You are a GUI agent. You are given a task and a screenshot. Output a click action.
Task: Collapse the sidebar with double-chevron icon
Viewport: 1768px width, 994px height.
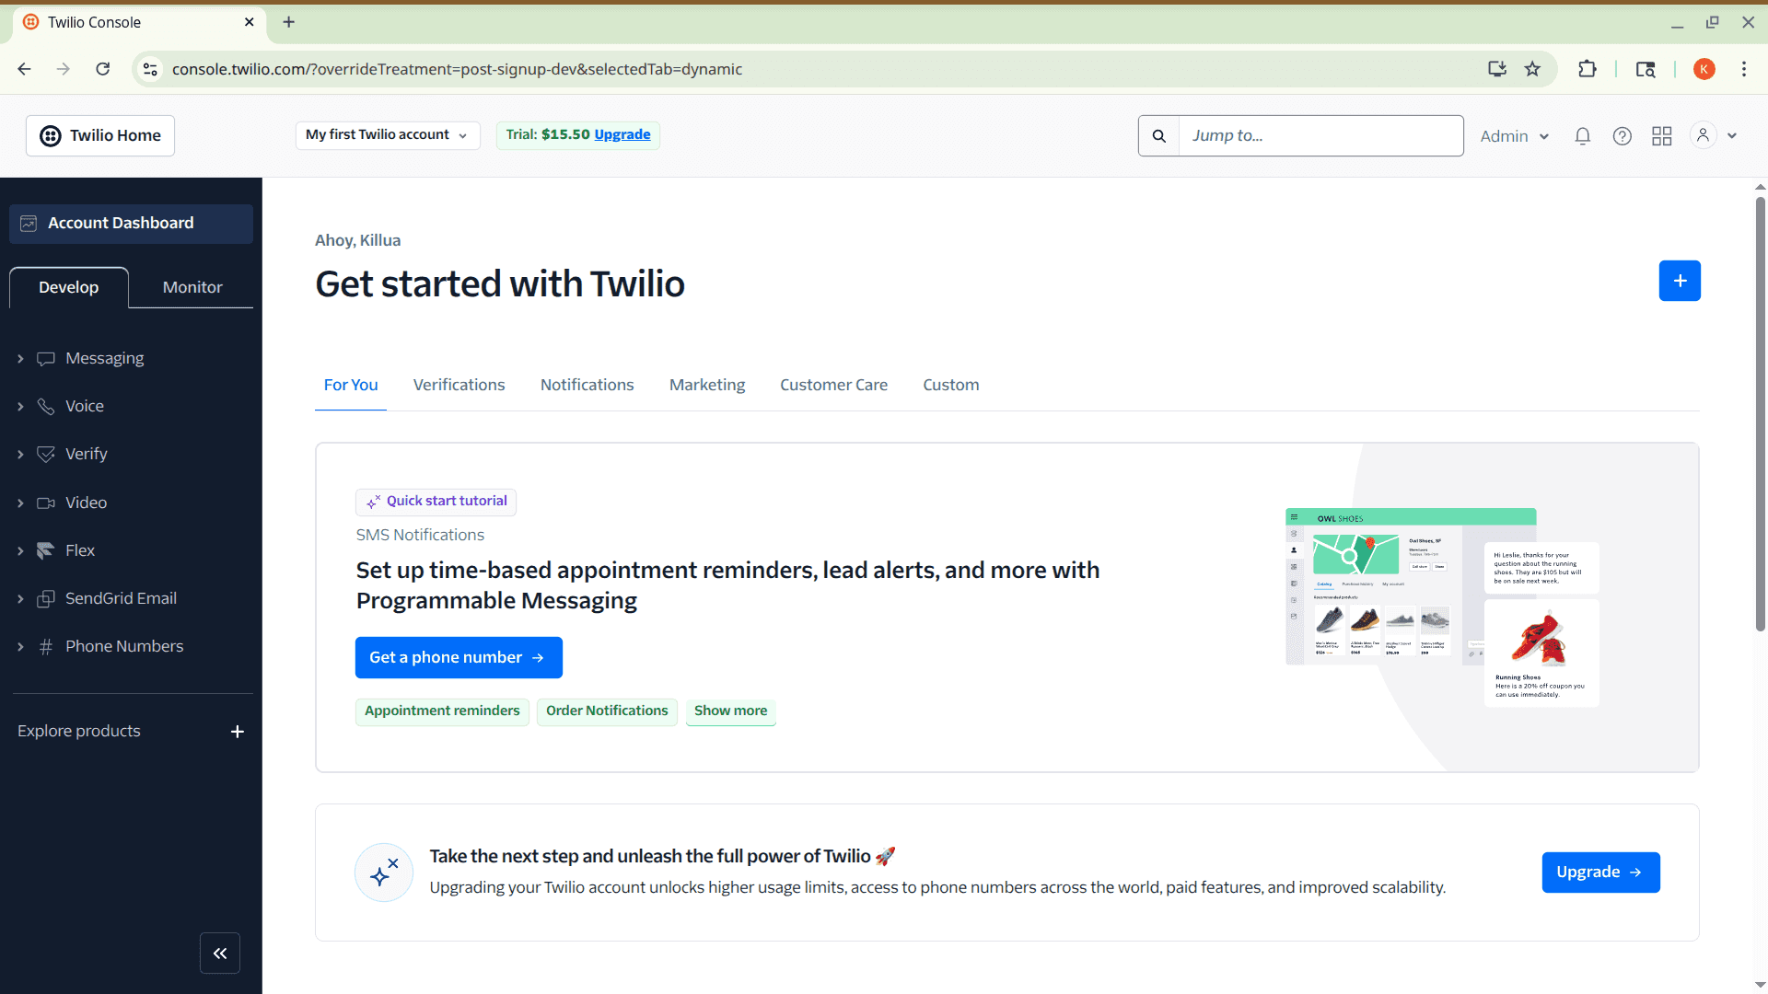[x=220, y=954]
